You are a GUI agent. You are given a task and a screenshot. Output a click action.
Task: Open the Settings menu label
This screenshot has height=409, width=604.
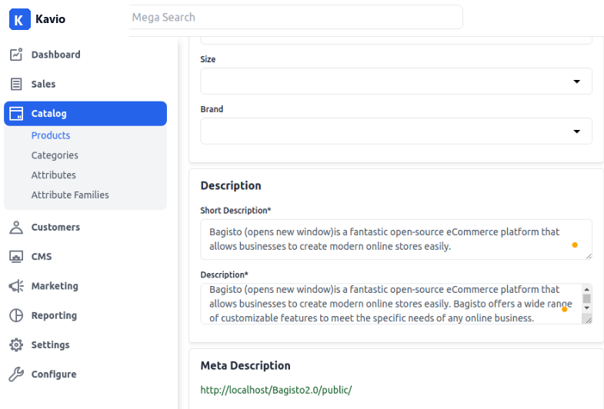tap(51, 344)
